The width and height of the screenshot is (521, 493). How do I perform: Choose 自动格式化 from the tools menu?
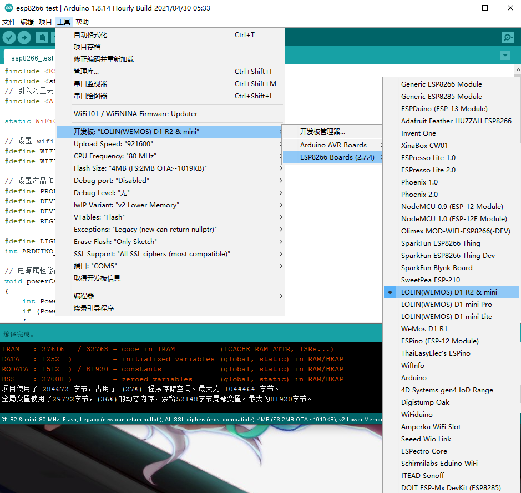[170, 35]
